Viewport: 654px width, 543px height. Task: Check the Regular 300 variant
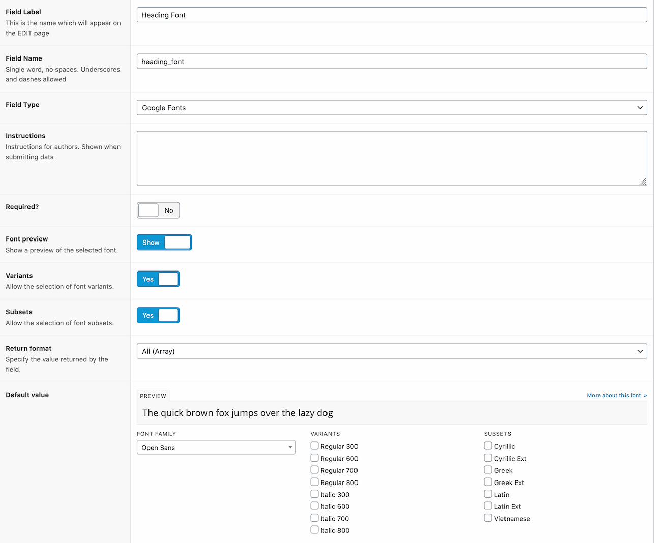(x=315, y=446)
